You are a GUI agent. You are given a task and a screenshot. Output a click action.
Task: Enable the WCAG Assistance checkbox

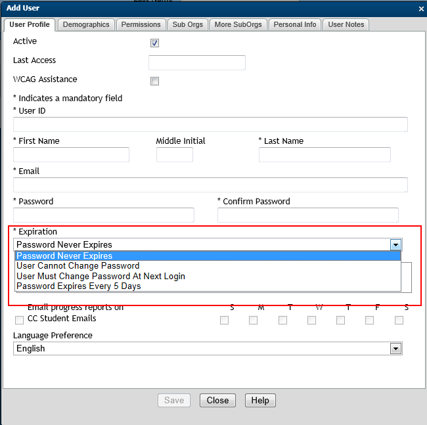pyautogui.click(x=155, y=81)
